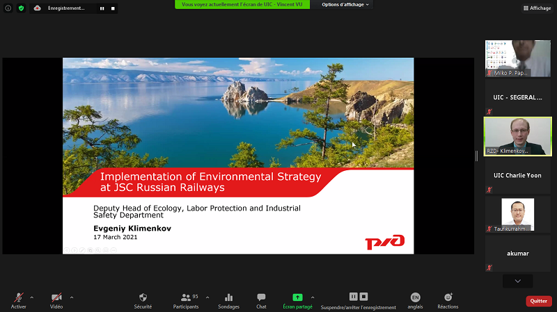This screenshot has width=557, height=312.
Task: Click the muted mic icon on Charlie Yoon tile
Action: click(489, 190)
